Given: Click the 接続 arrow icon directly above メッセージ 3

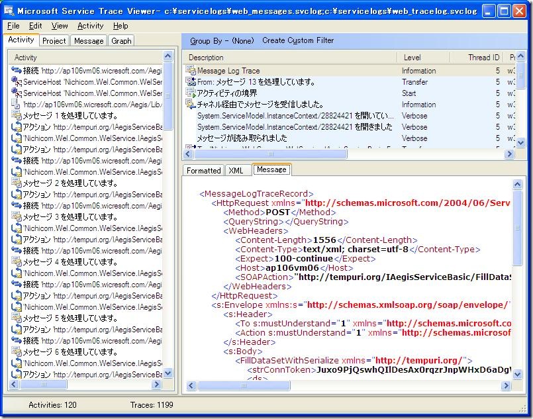Looking at the screenshot, I should click(17, 205).
